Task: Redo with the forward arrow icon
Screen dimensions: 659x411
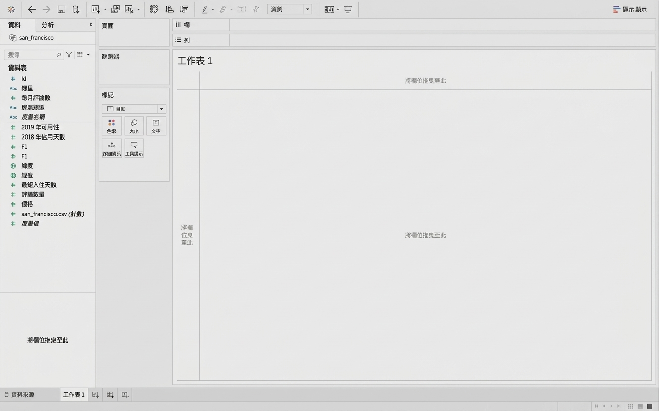Action: (46, 9)
